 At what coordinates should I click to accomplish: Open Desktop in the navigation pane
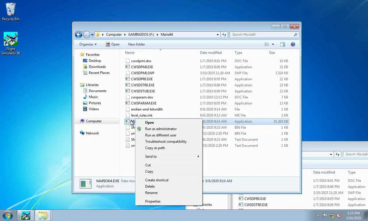pos(95,61)
